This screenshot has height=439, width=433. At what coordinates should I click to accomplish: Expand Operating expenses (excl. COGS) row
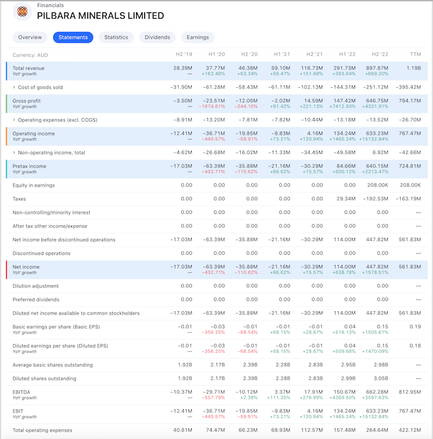[x=14, y=120]
